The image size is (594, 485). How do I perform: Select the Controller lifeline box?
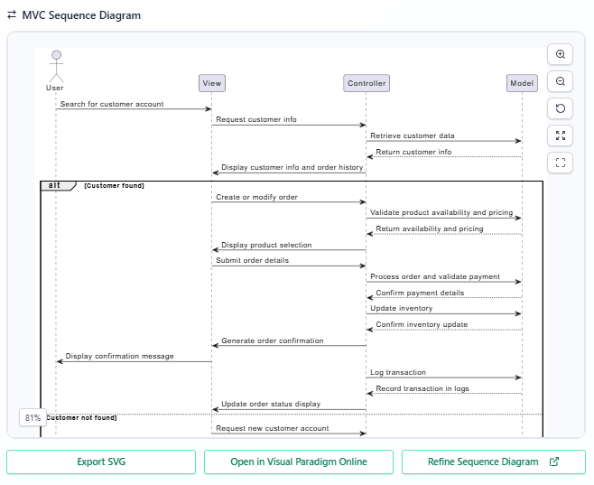tap(366, 83)
